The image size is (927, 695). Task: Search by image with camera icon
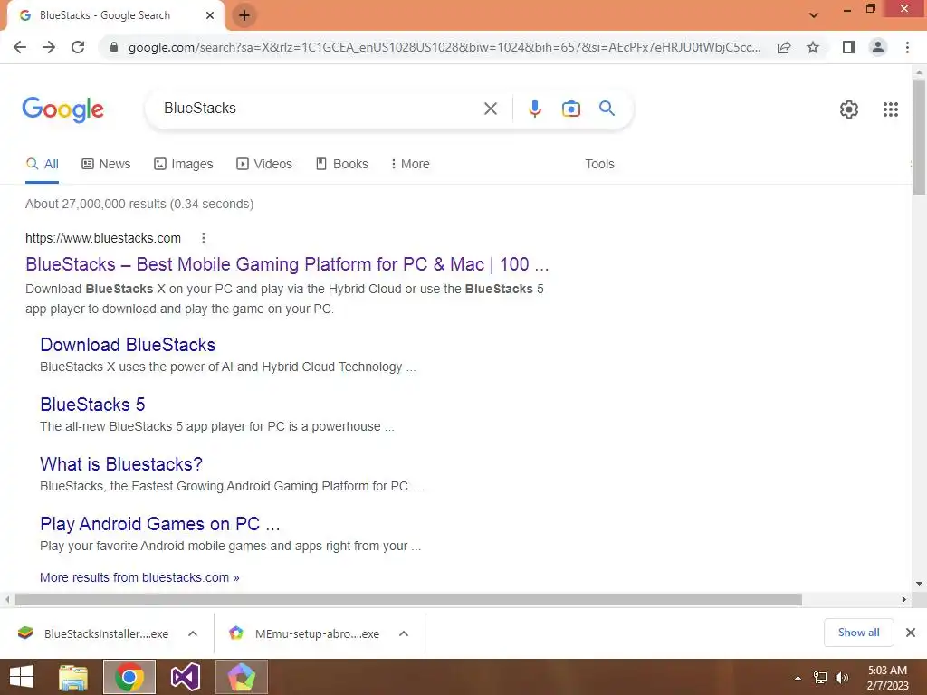(570, 109)
